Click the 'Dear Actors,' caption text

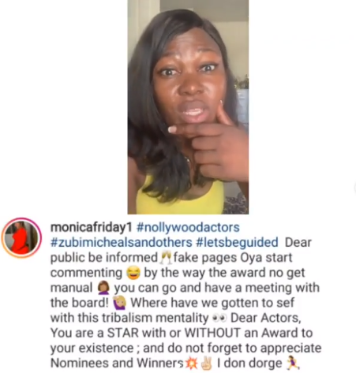pos(266,318)
